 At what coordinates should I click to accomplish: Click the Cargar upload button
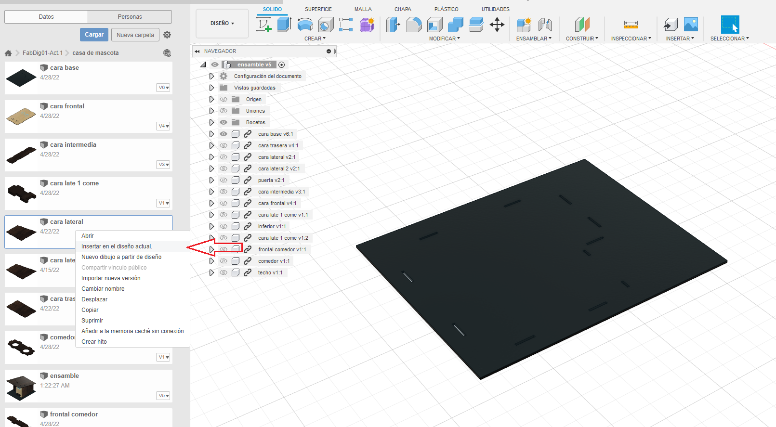[x=94, y=35]
